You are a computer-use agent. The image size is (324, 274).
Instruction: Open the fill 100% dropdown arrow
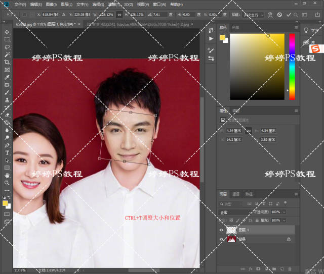[x=284, y=220]
